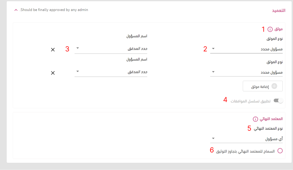Click the التعميد section title
The height and width of the screenshot is (170, 293).
point(279,10)
